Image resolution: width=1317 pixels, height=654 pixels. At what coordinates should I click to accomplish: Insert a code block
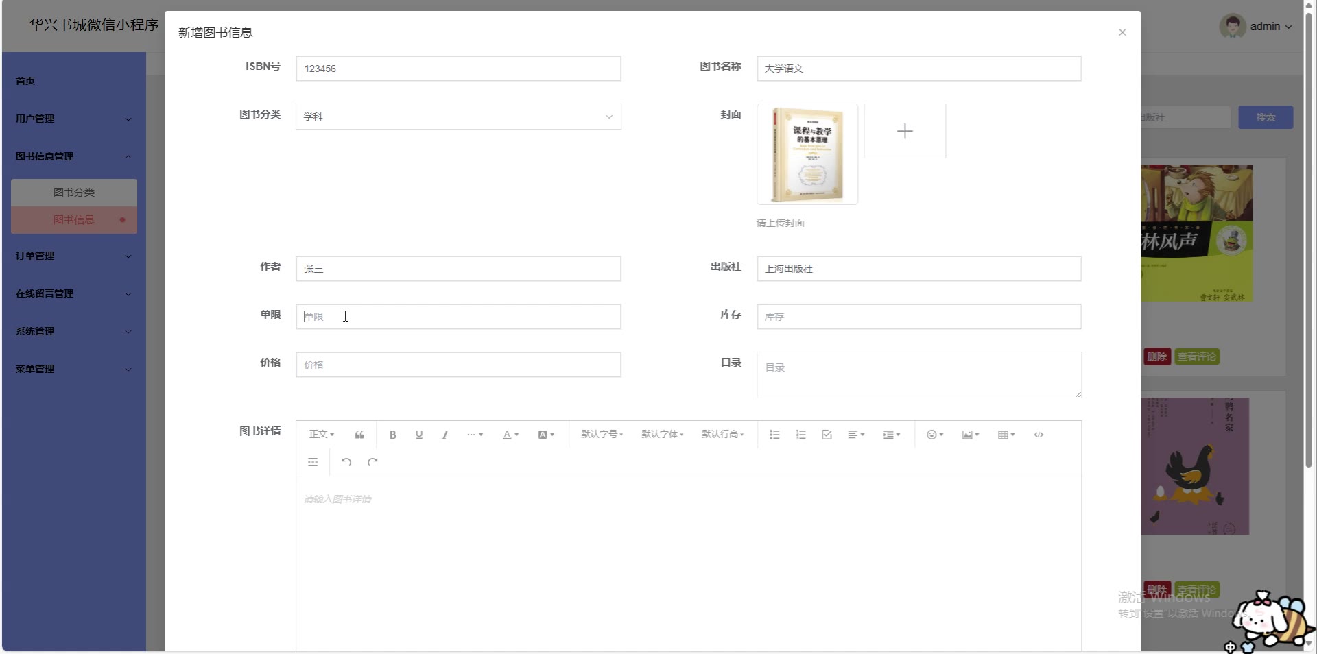click(x=1039, y=435)
